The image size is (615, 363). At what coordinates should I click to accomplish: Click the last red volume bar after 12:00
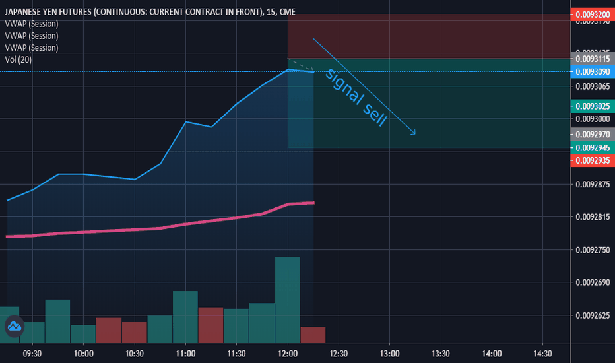click(x=313, y=335)
